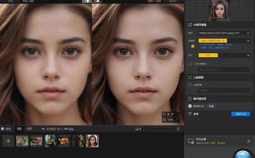Viewport: 255px width, 158px height.
Task: Select the tiger thumbnail
Action: [x=22, y=141]
